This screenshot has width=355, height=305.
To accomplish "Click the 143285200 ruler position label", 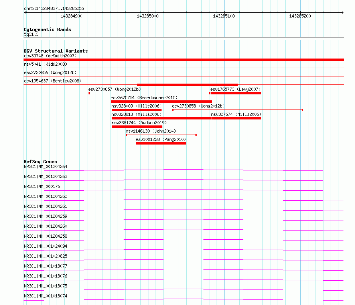I will [300, 16].
